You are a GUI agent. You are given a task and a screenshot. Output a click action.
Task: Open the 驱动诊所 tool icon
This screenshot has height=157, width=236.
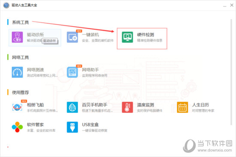point(17,37)
